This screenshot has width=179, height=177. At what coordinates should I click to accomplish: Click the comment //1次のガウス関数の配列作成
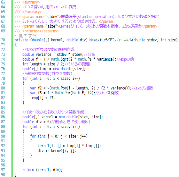48,50
